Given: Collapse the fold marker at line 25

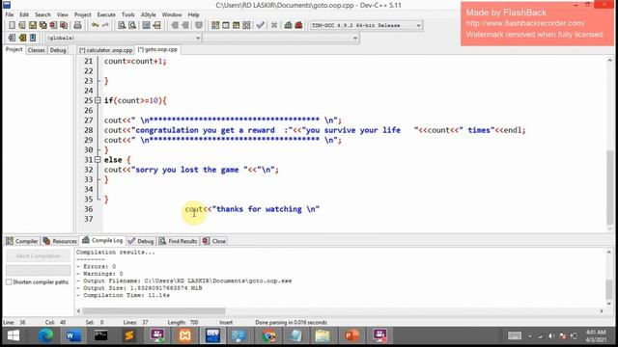Looking at the screenshot, I should [98, 100].
